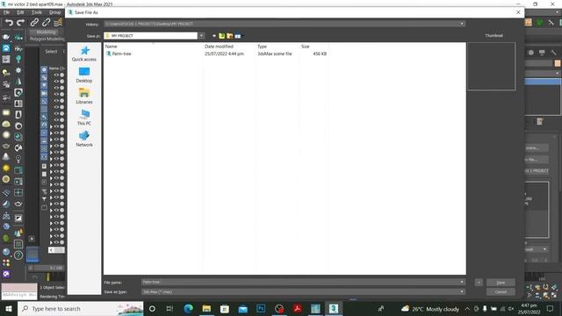
Task: Expand last arrowed row in Scene Explorer
Action: point(51,242)
